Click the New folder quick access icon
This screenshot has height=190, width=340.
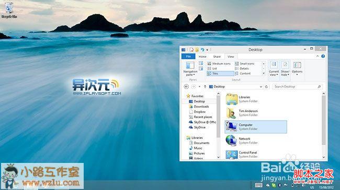[197, 50]
